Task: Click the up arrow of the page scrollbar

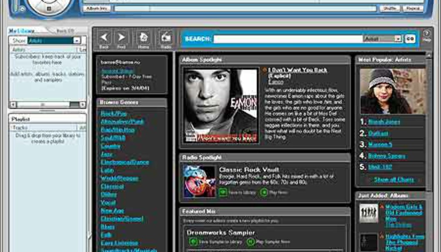Action: pyautogui.click(x=428, y=55)
